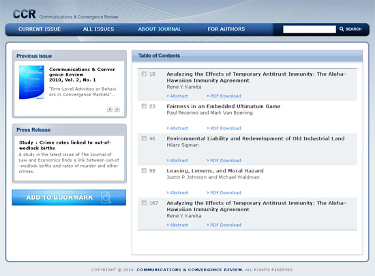Tick the checkbox for article page 98

(x=144, y=170)
